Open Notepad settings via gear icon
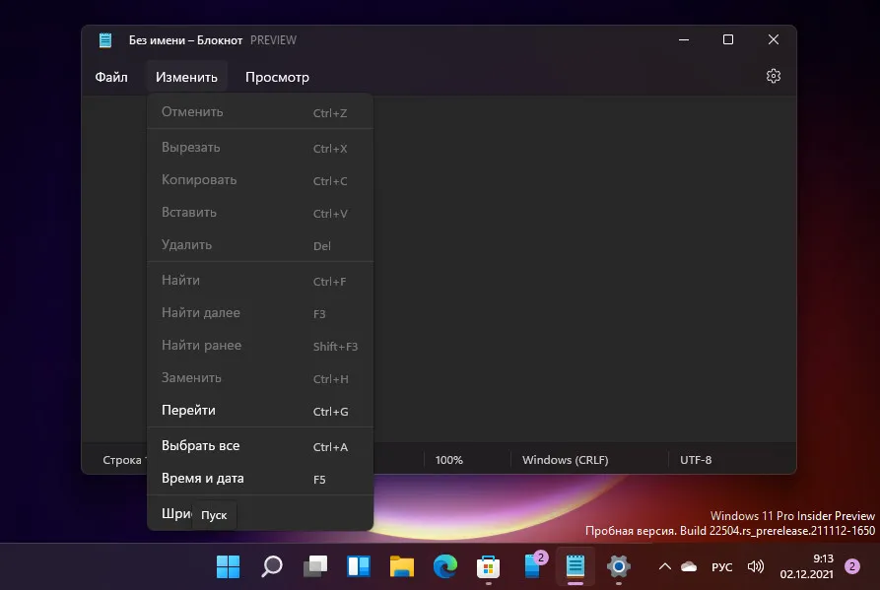 pos(774,77)
